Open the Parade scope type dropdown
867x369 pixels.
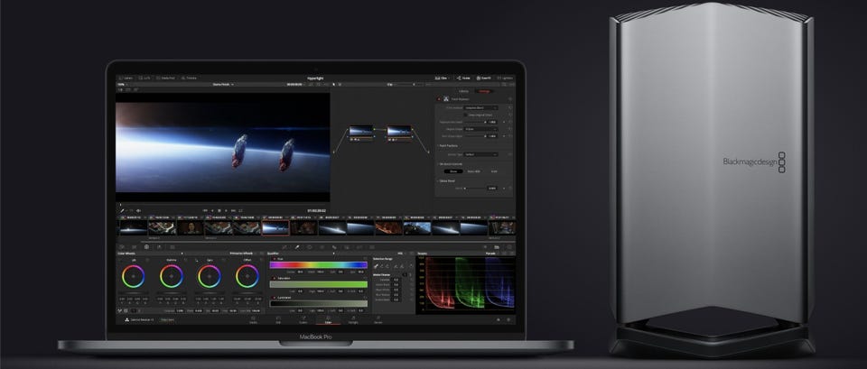click(494, 253)
